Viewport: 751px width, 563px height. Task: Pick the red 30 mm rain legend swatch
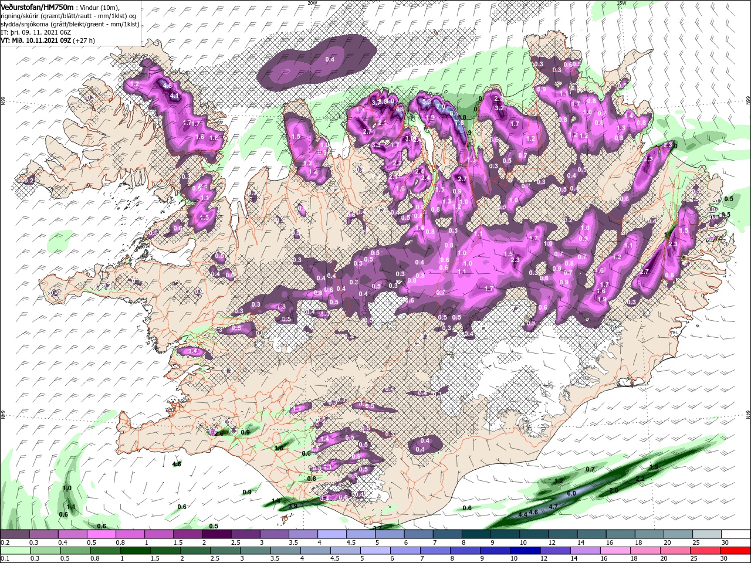coord(736,551)
